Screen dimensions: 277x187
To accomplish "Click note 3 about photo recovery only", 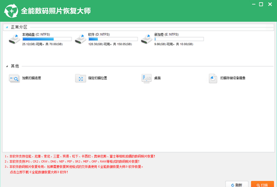I will pyautogui.click(x=74, y=167).
